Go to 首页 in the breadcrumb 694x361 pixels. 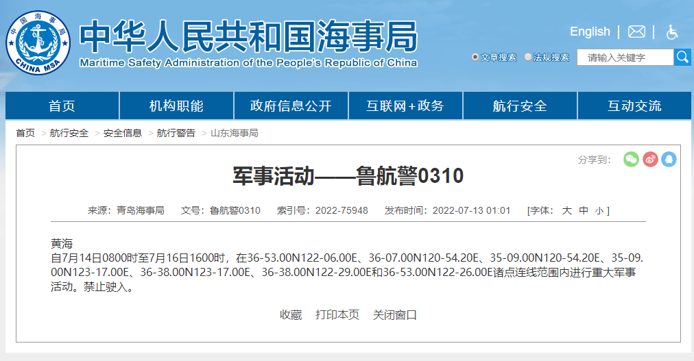pyautogui.click(x=25, y=133)
